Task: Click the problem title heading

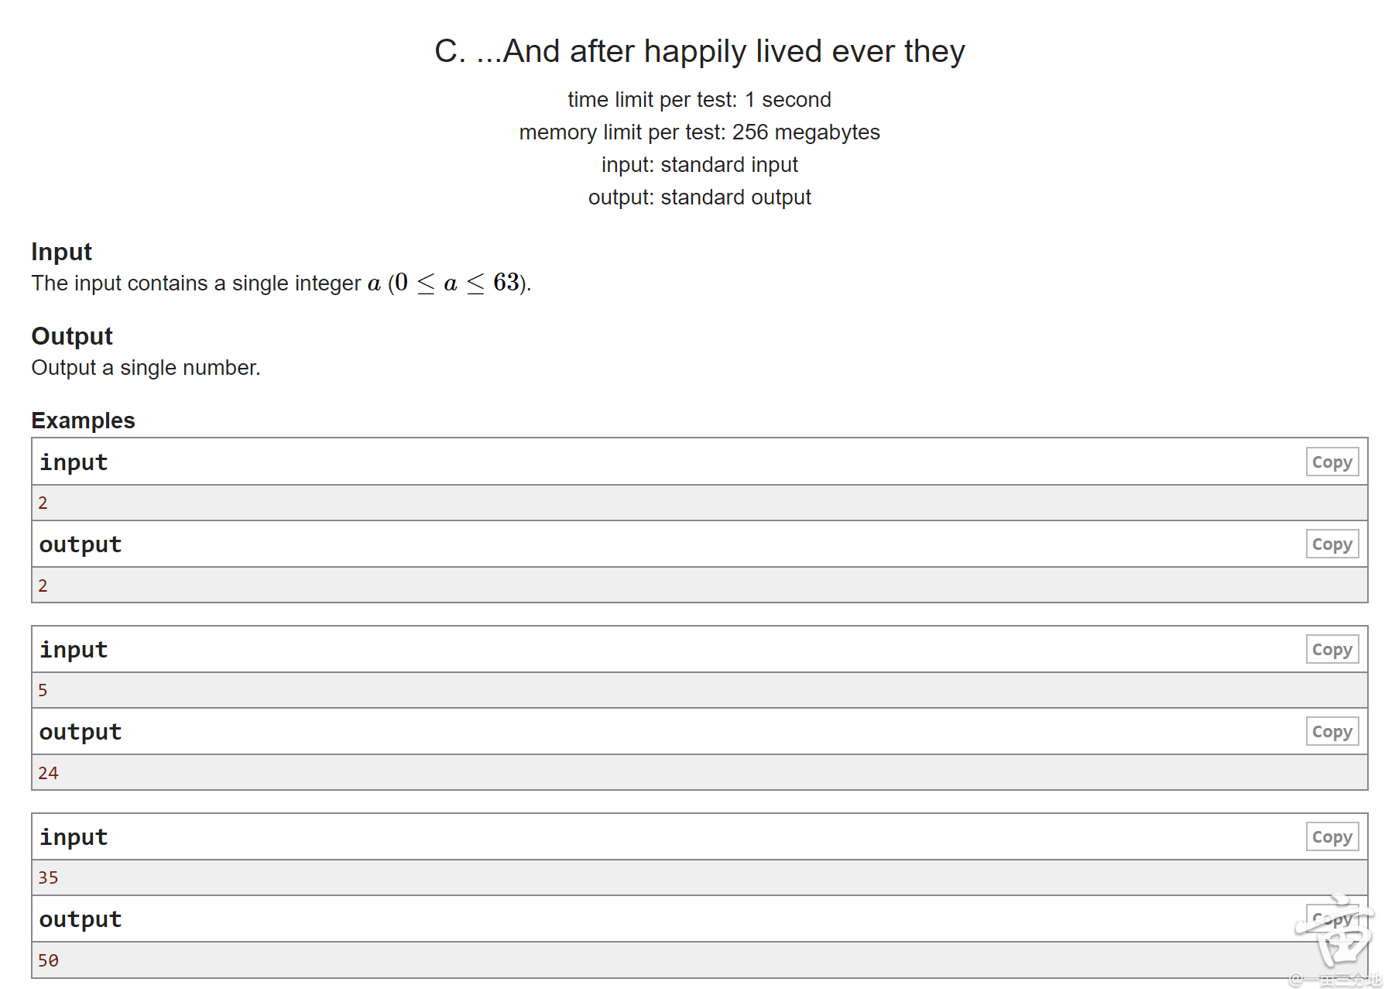Action: 699,52
